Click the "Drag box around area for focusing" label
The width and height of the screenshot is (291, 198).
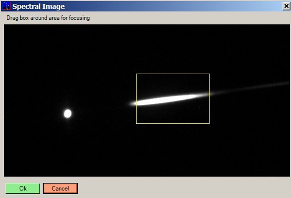pyautogui.click(x=48, y=18)
